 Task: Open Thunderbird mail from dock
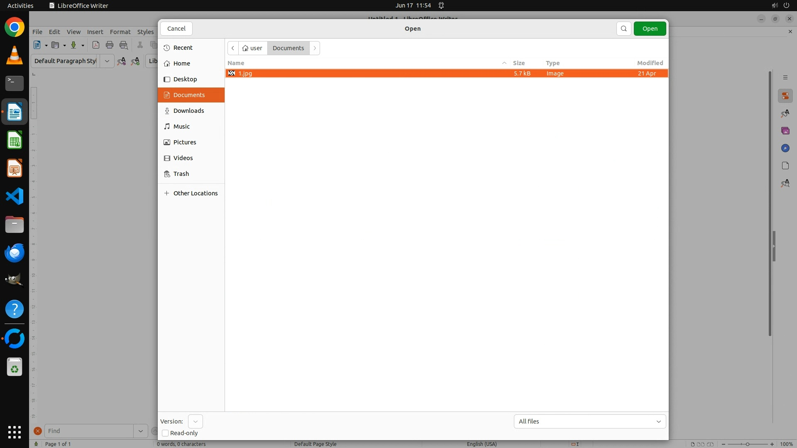[x=15, y=253]
